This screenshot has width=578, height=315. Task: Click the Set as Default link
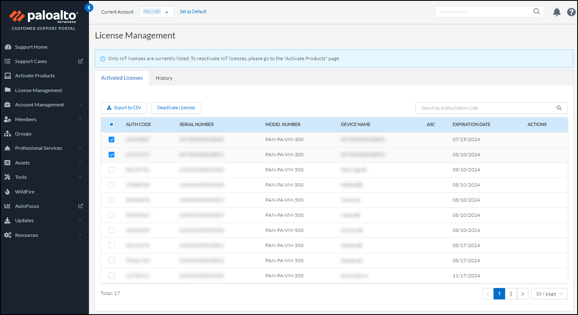[x=193, y=11]
